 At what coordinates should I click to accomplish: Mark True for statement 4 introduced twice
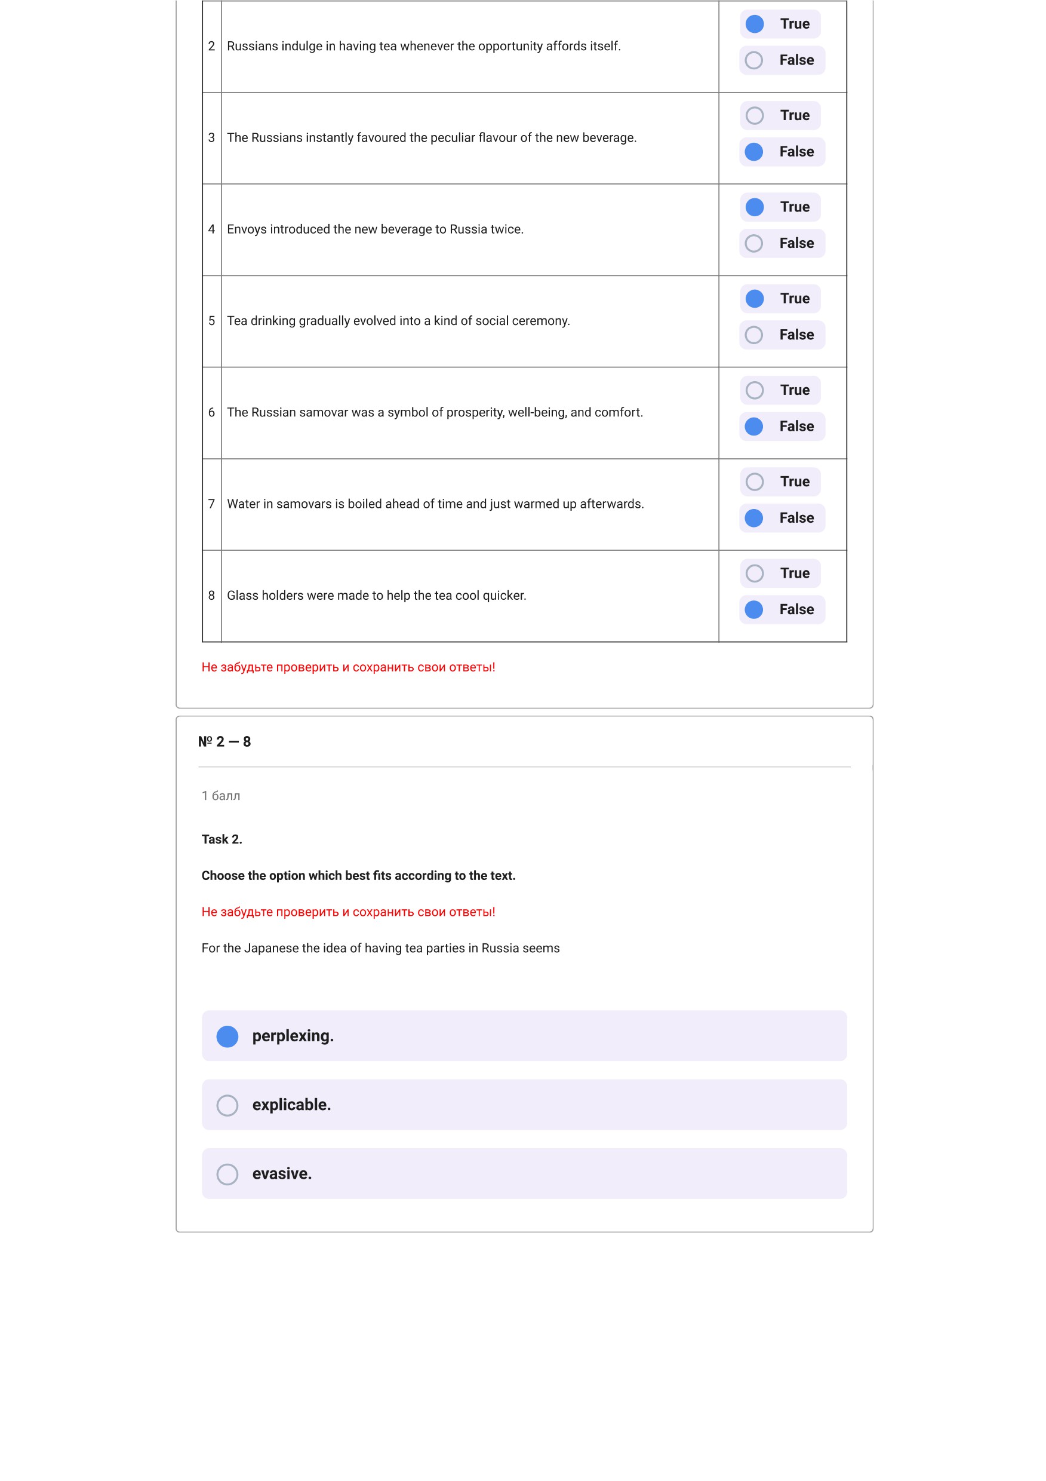[780, 207]
